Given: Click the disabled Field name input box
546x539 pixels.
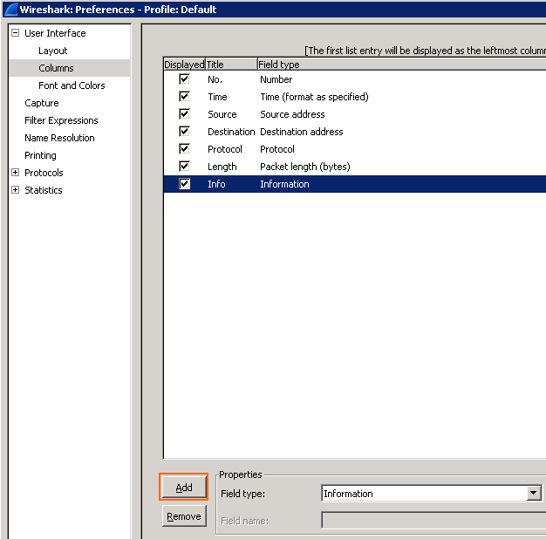Looking at the screenshot, I should pos(433,520).
